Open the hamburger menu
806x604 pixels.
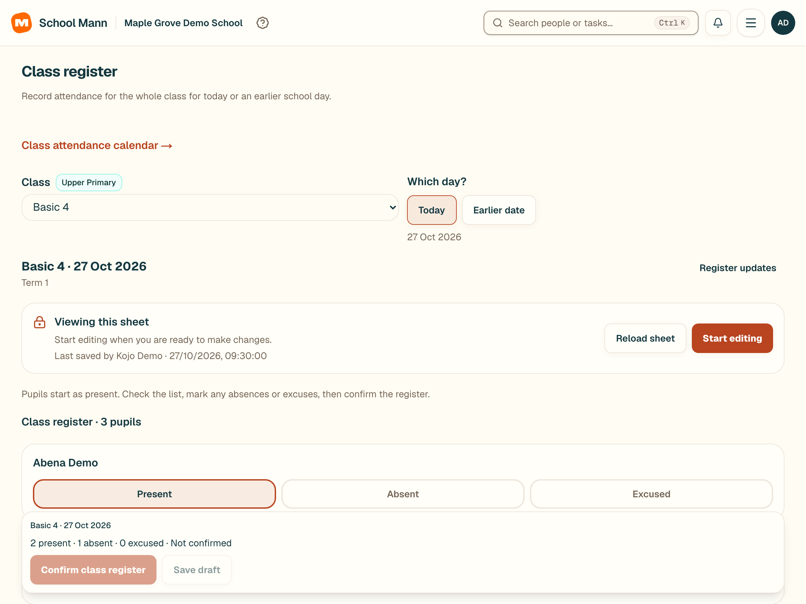point(751,23)
